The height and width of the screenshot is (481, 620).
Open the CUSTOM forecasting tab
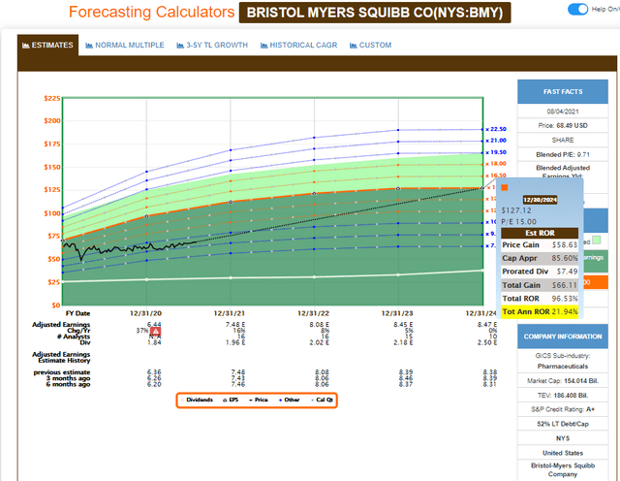coord(370,46)
